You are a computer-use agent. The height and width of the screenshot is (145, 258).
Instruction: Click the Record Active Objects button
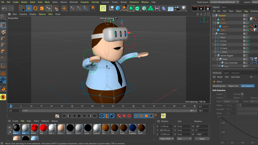click(119, 116)
